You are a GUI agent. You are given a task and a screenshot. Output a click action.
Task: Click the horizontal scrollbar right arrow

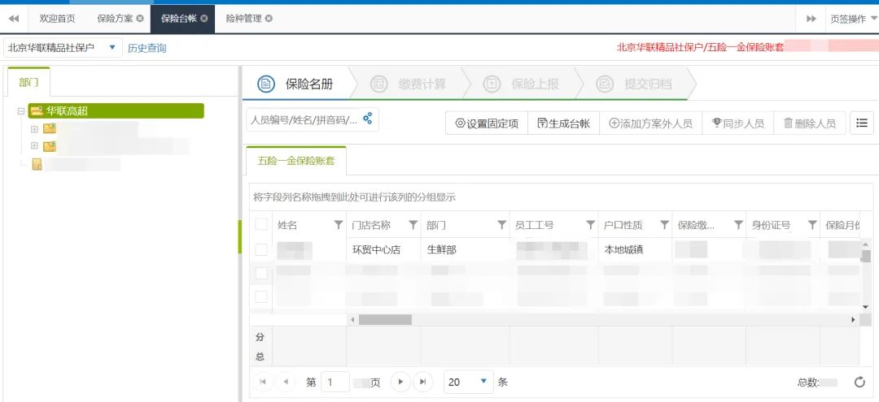(854, 320)
